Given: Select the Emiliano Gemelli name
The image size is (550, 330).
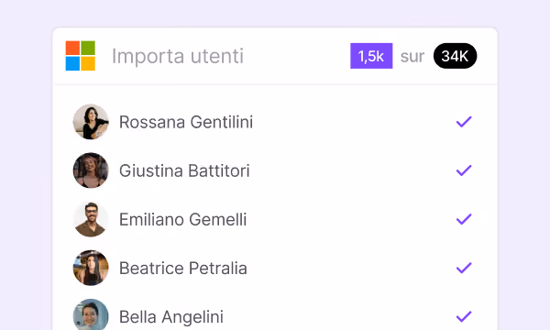Looking at the screenshot, I should point(182,219).
